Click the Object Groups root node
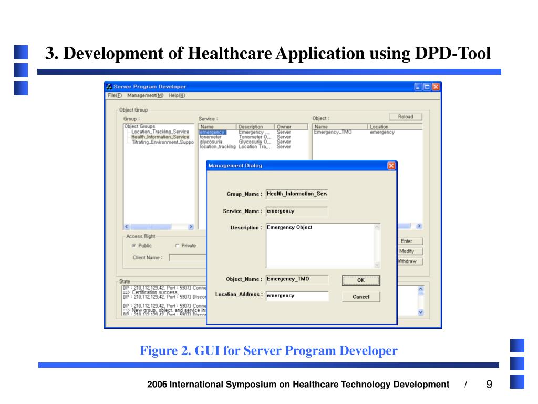 coord(139,127)
